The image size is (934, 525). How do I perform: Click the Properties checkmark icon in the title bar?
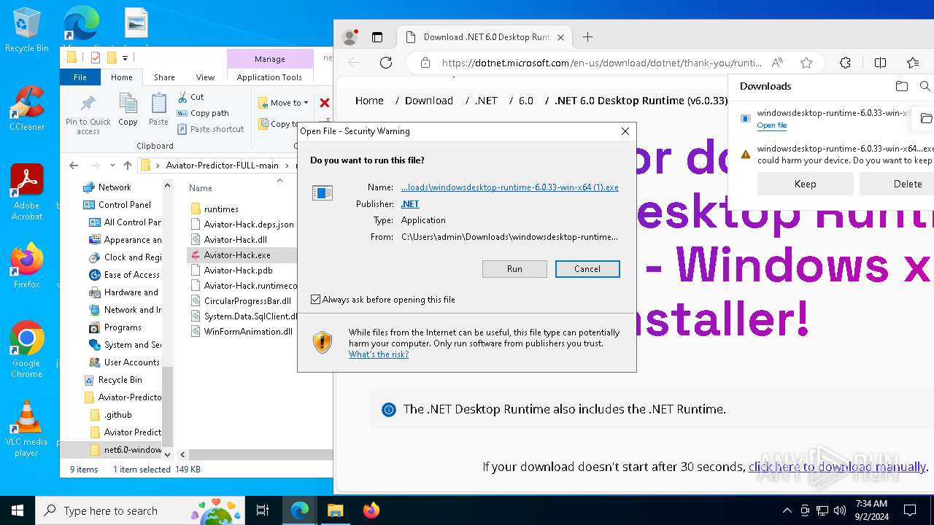click(96, 58)
